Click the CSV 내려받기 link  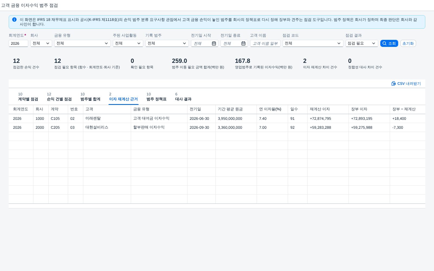coord(406,83)
